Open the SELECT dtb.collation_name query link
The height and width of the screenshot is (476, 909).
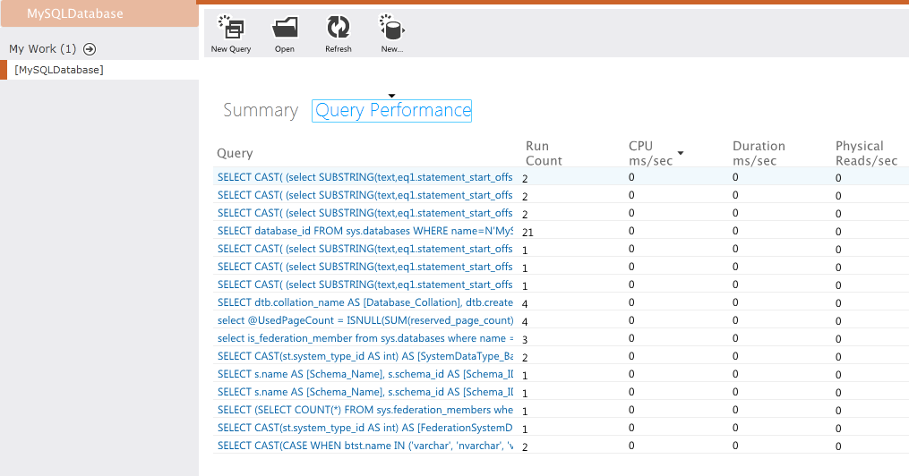pos(364,302)
